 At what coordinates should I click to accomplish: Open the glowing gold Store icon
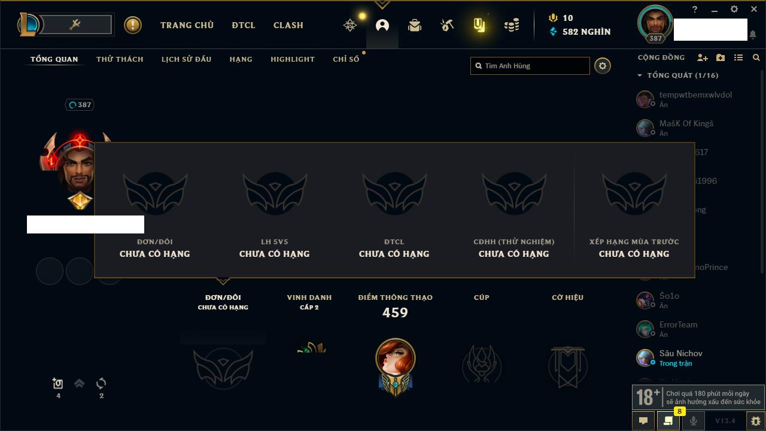tap(479, 25)
